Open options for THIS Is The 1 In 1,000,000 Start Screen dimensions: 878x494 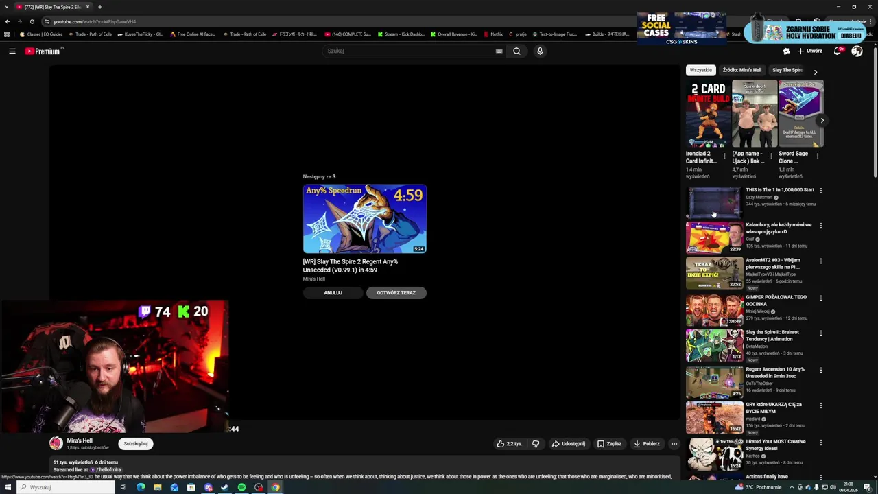pos(820,191)
